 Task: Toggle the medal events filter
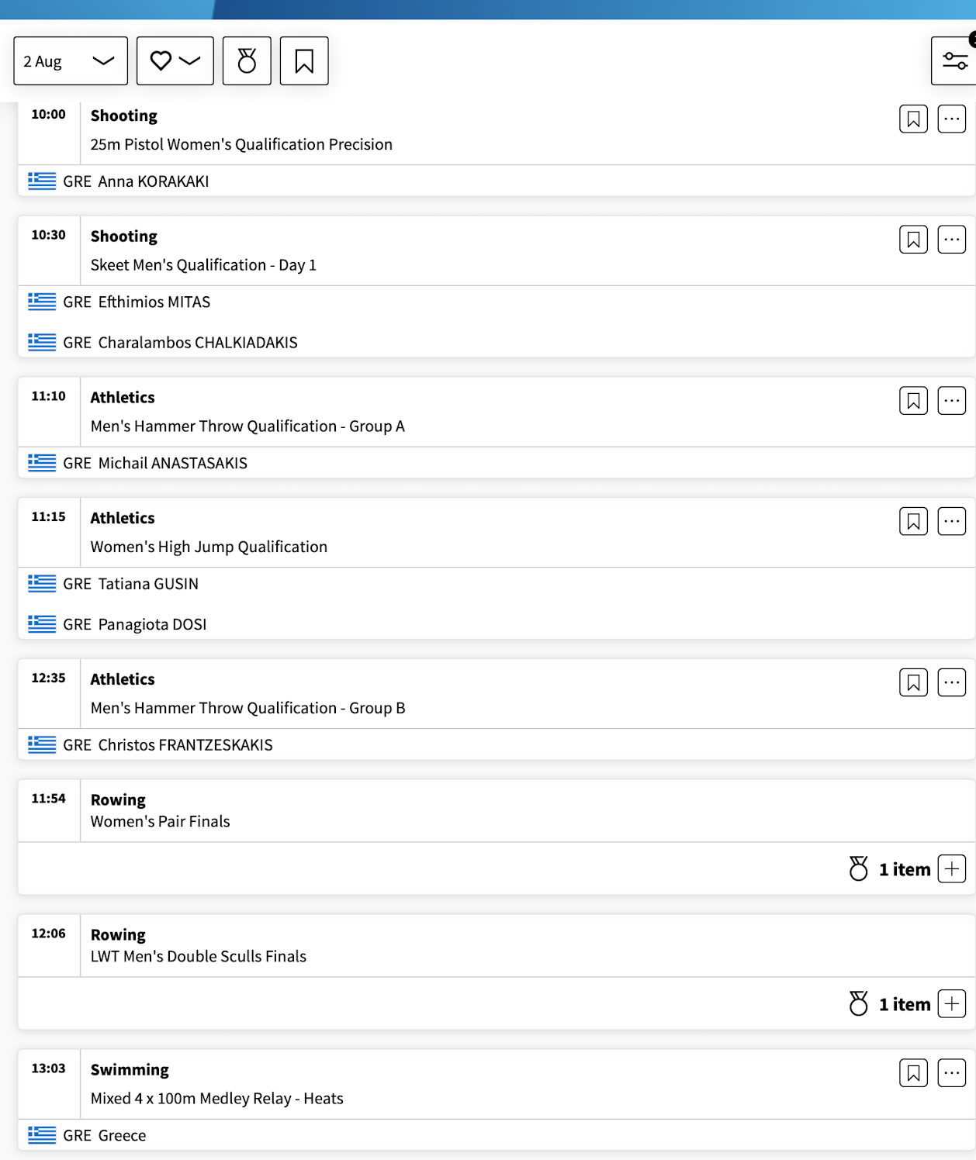click(247, 60)
